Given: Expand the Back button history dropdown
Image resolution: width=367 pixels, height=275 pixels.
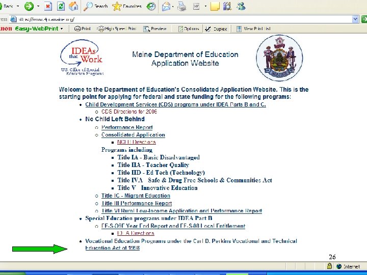Looking at the screenshot, I should (x=18, y=6).
